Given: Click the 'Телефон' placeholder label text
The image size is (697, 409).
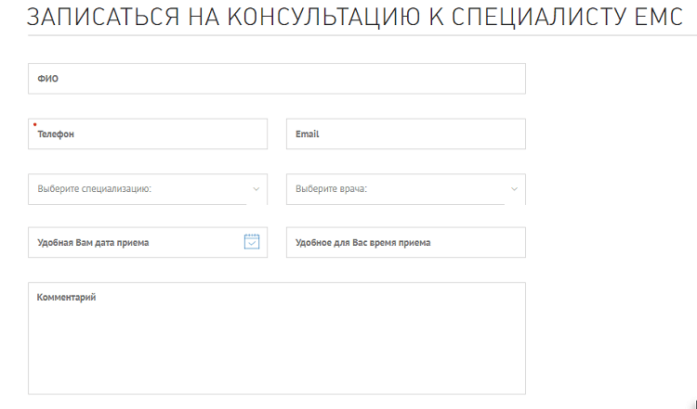Looking at the screenshot, I should 56,134.
